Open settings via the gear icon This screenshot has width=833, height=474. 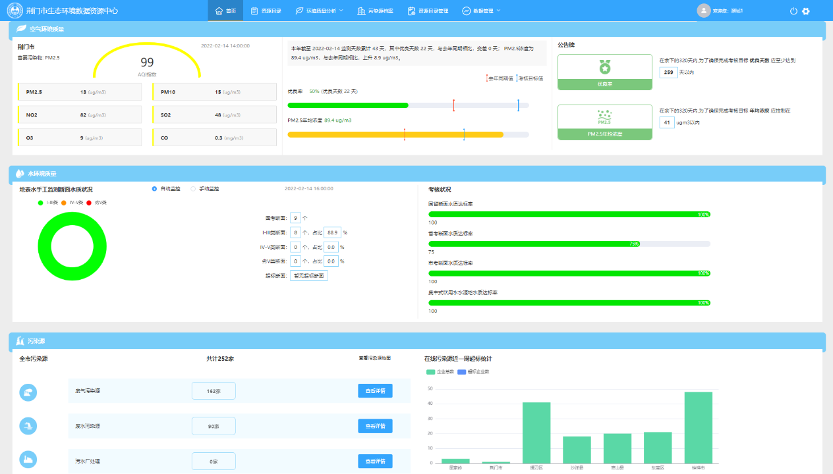pyautogui.click(x=806, y=11)
